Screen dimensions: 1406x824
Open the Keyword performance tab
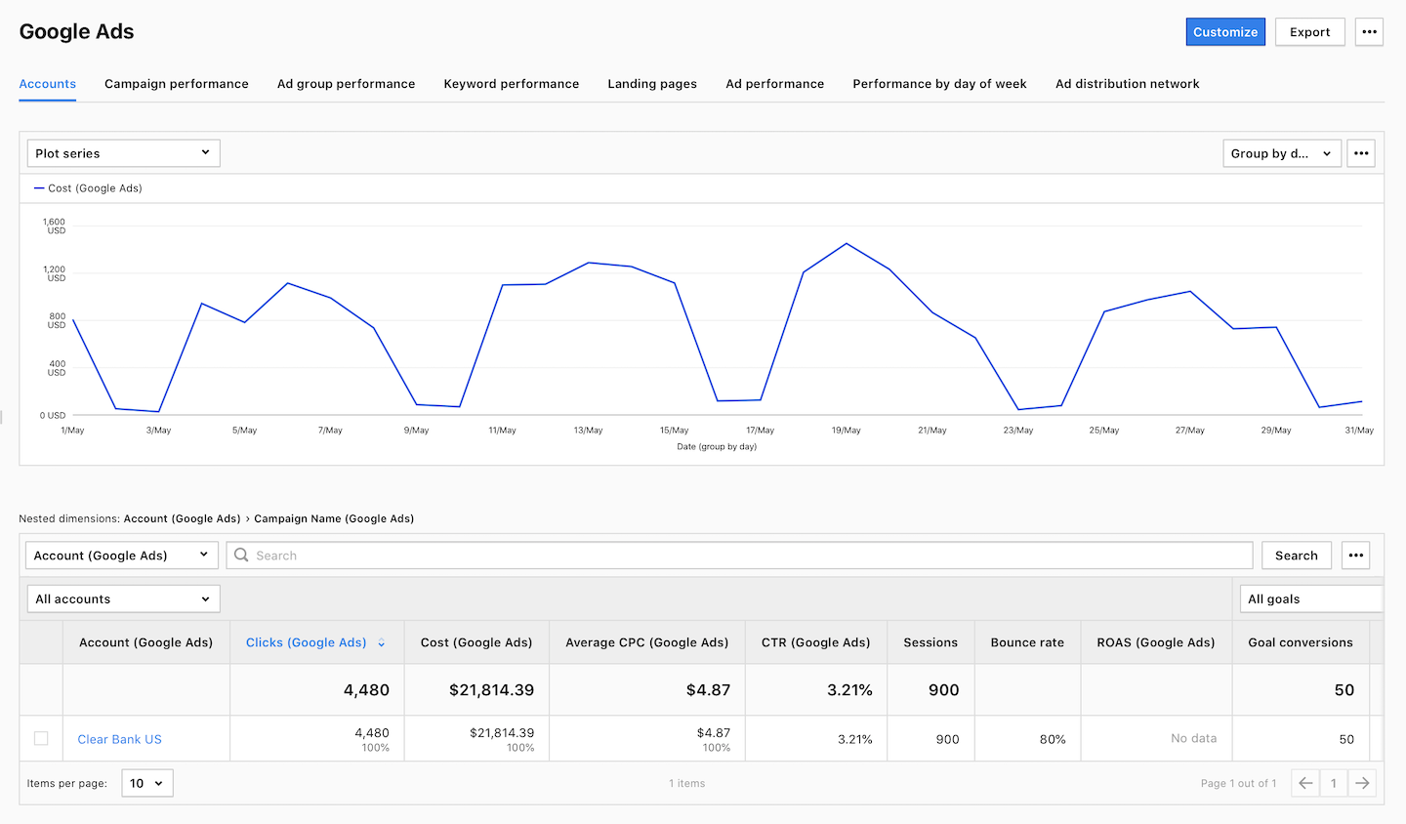tap(512, 84)
